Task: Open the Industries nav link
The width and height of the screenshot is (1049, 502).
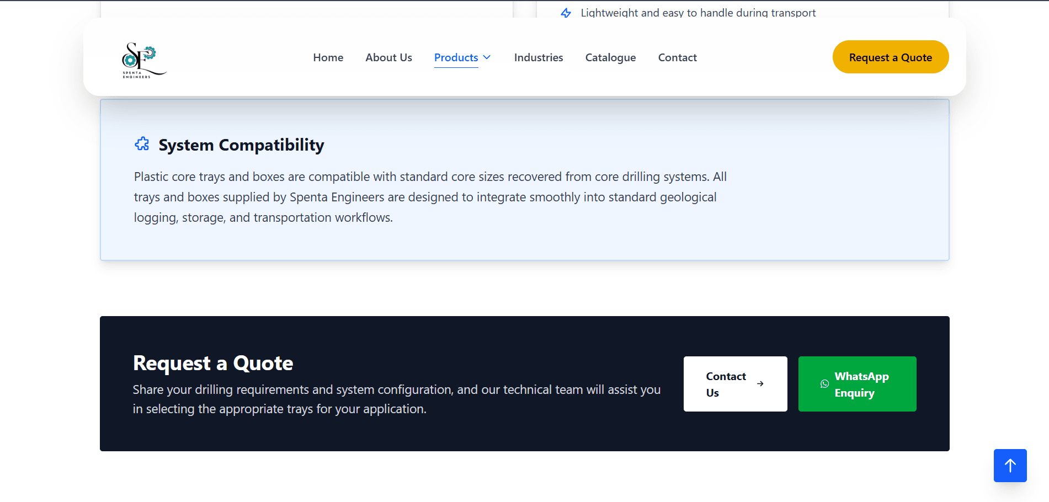Action: (539, 57)
